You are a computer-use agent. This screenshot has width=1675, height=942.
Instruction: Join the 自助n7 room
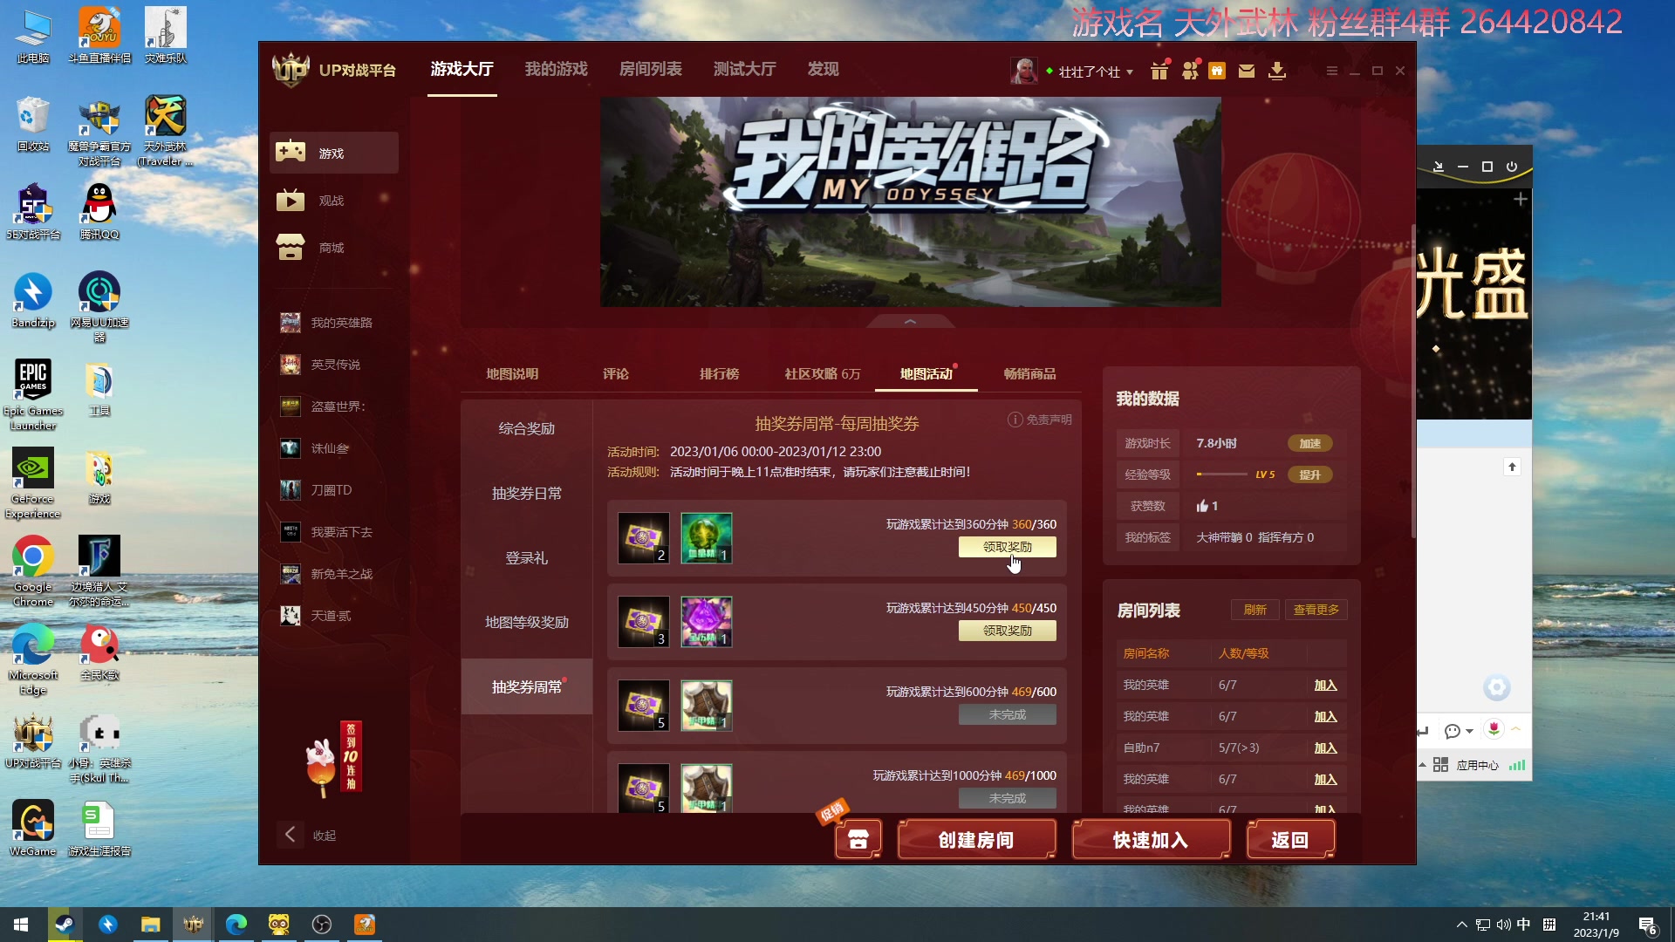coord(1325,748)
